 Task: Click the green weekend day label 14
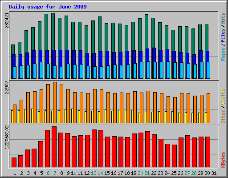(x=100, y=173)
